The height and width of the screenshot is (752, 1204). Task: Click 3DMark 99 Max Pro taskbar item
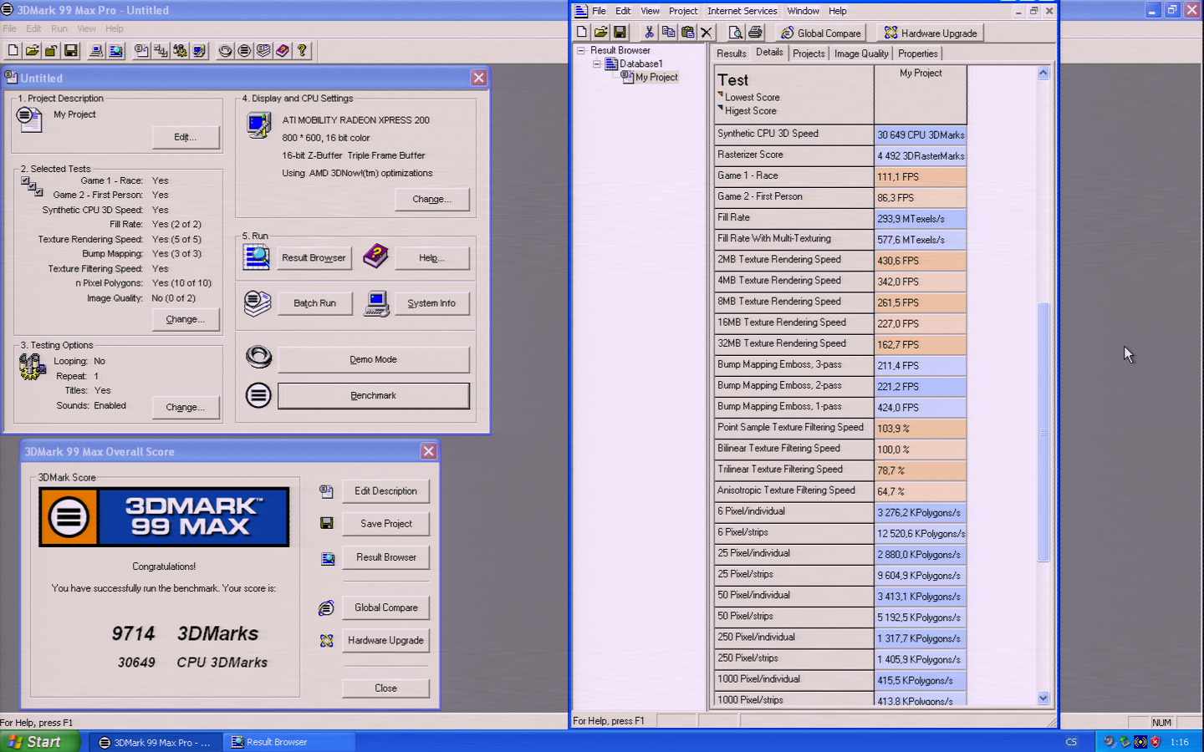155,742
